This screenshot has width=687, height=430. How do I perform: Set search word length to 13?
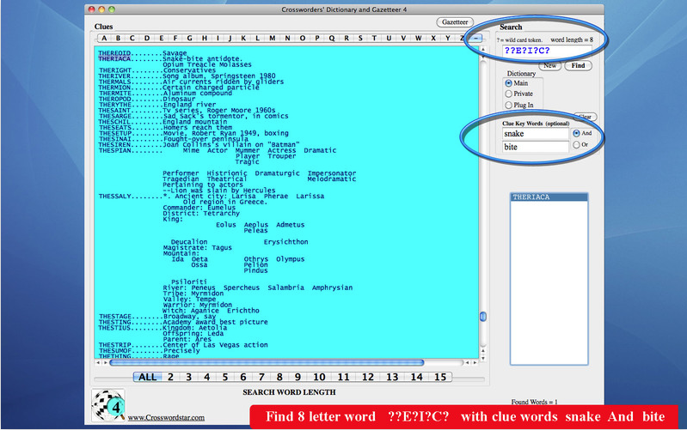tap(392, 377)
